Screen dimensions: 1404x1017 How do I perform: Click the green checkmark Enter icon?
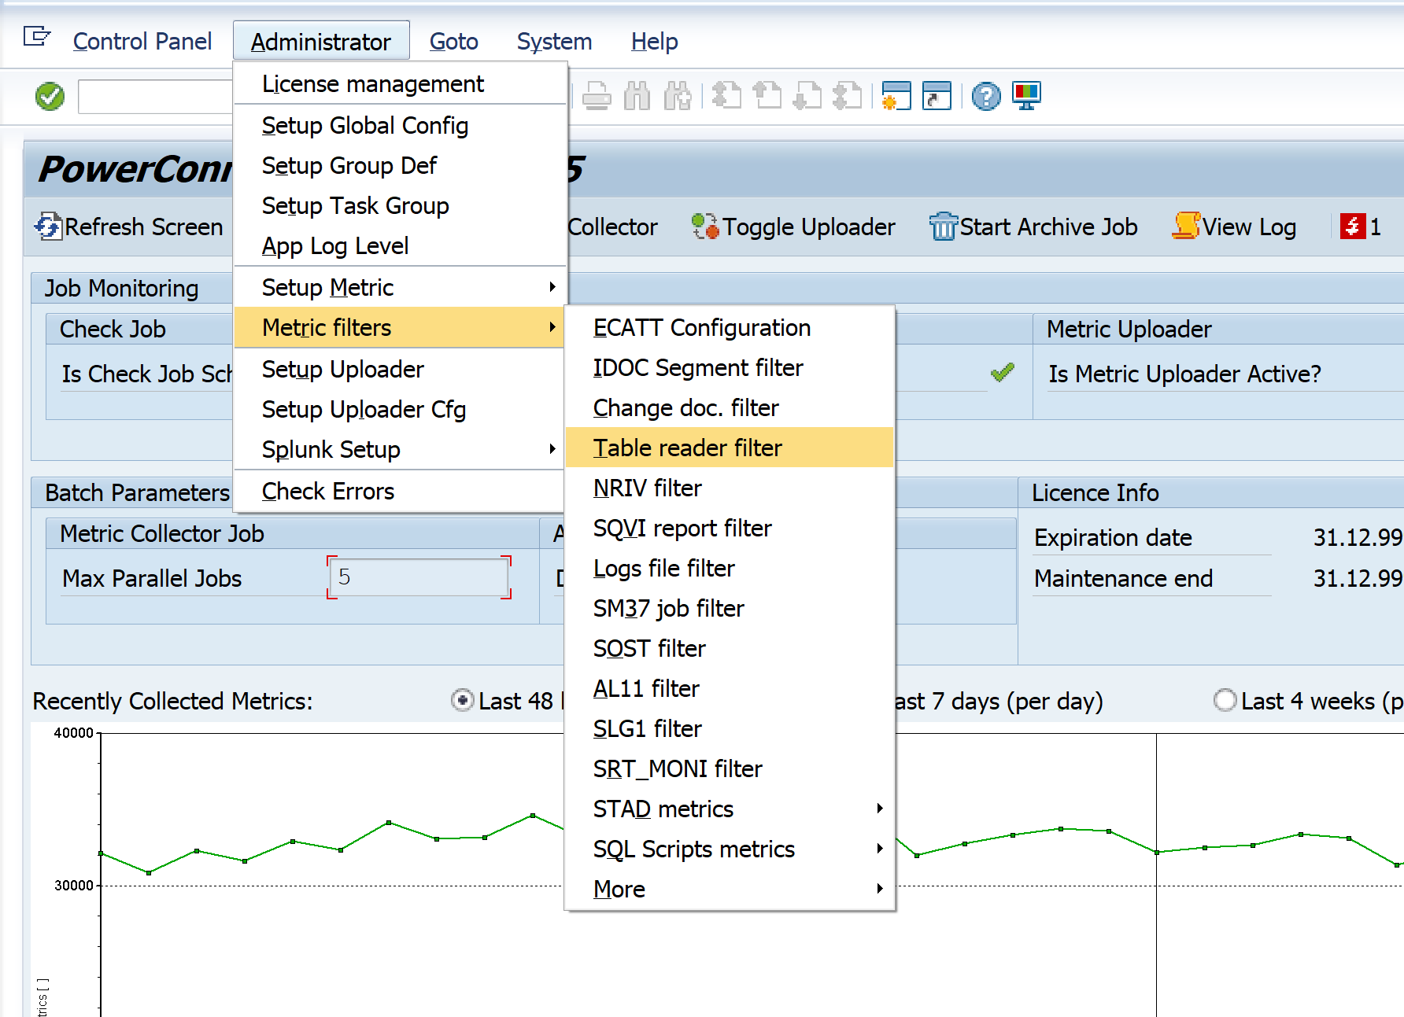50,97
